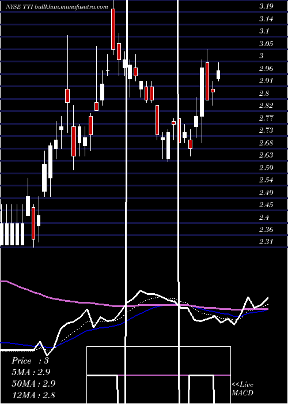Select the 2.91 axis value
288x404 pixels.
tap(266, 81)
